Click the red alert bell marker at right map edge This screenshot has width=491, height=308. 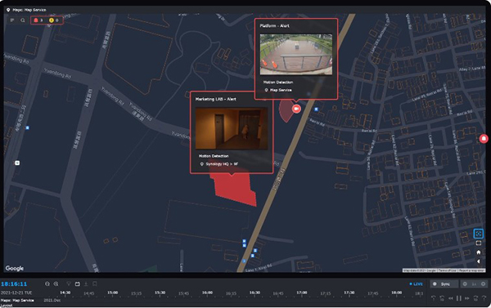[484, 138]
